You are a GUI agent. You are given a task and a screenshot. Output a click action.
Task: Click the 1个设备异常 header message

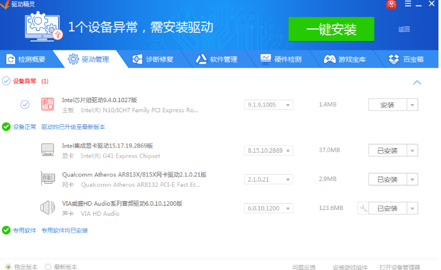(140, 28)
